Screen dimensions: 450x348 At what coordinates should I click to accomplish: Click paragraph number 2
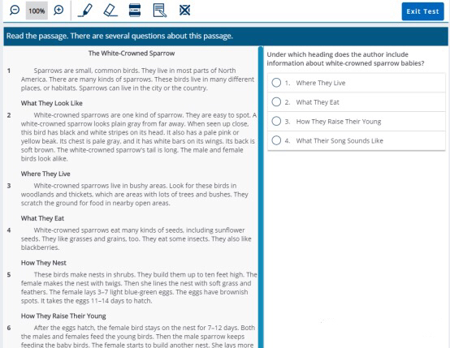click(x=9, y=115)
